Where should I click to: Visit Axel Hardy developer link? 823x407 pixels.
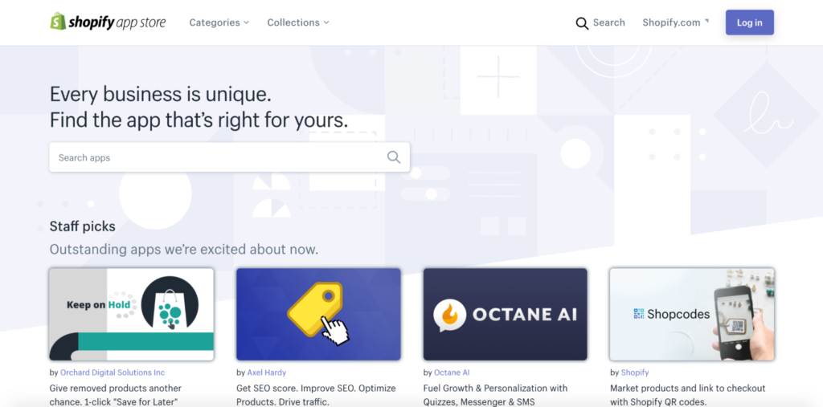pos(267,372)
